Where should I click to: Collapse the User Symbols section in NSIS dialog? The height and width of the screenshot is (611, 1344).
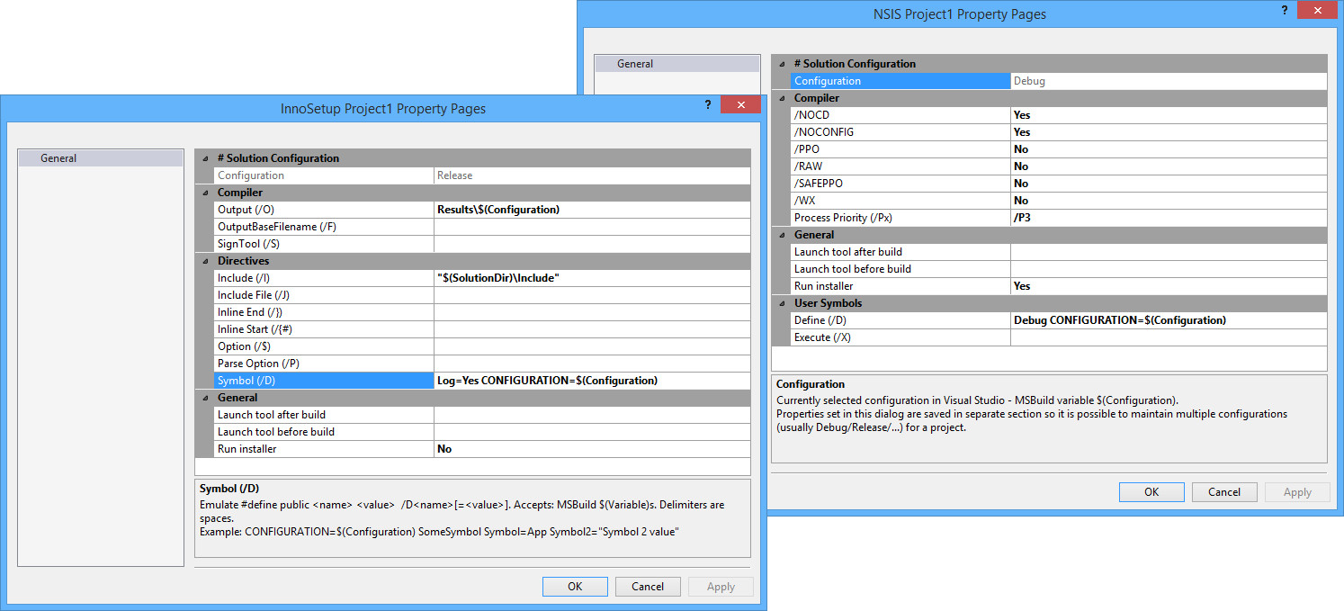click(781, 303)
